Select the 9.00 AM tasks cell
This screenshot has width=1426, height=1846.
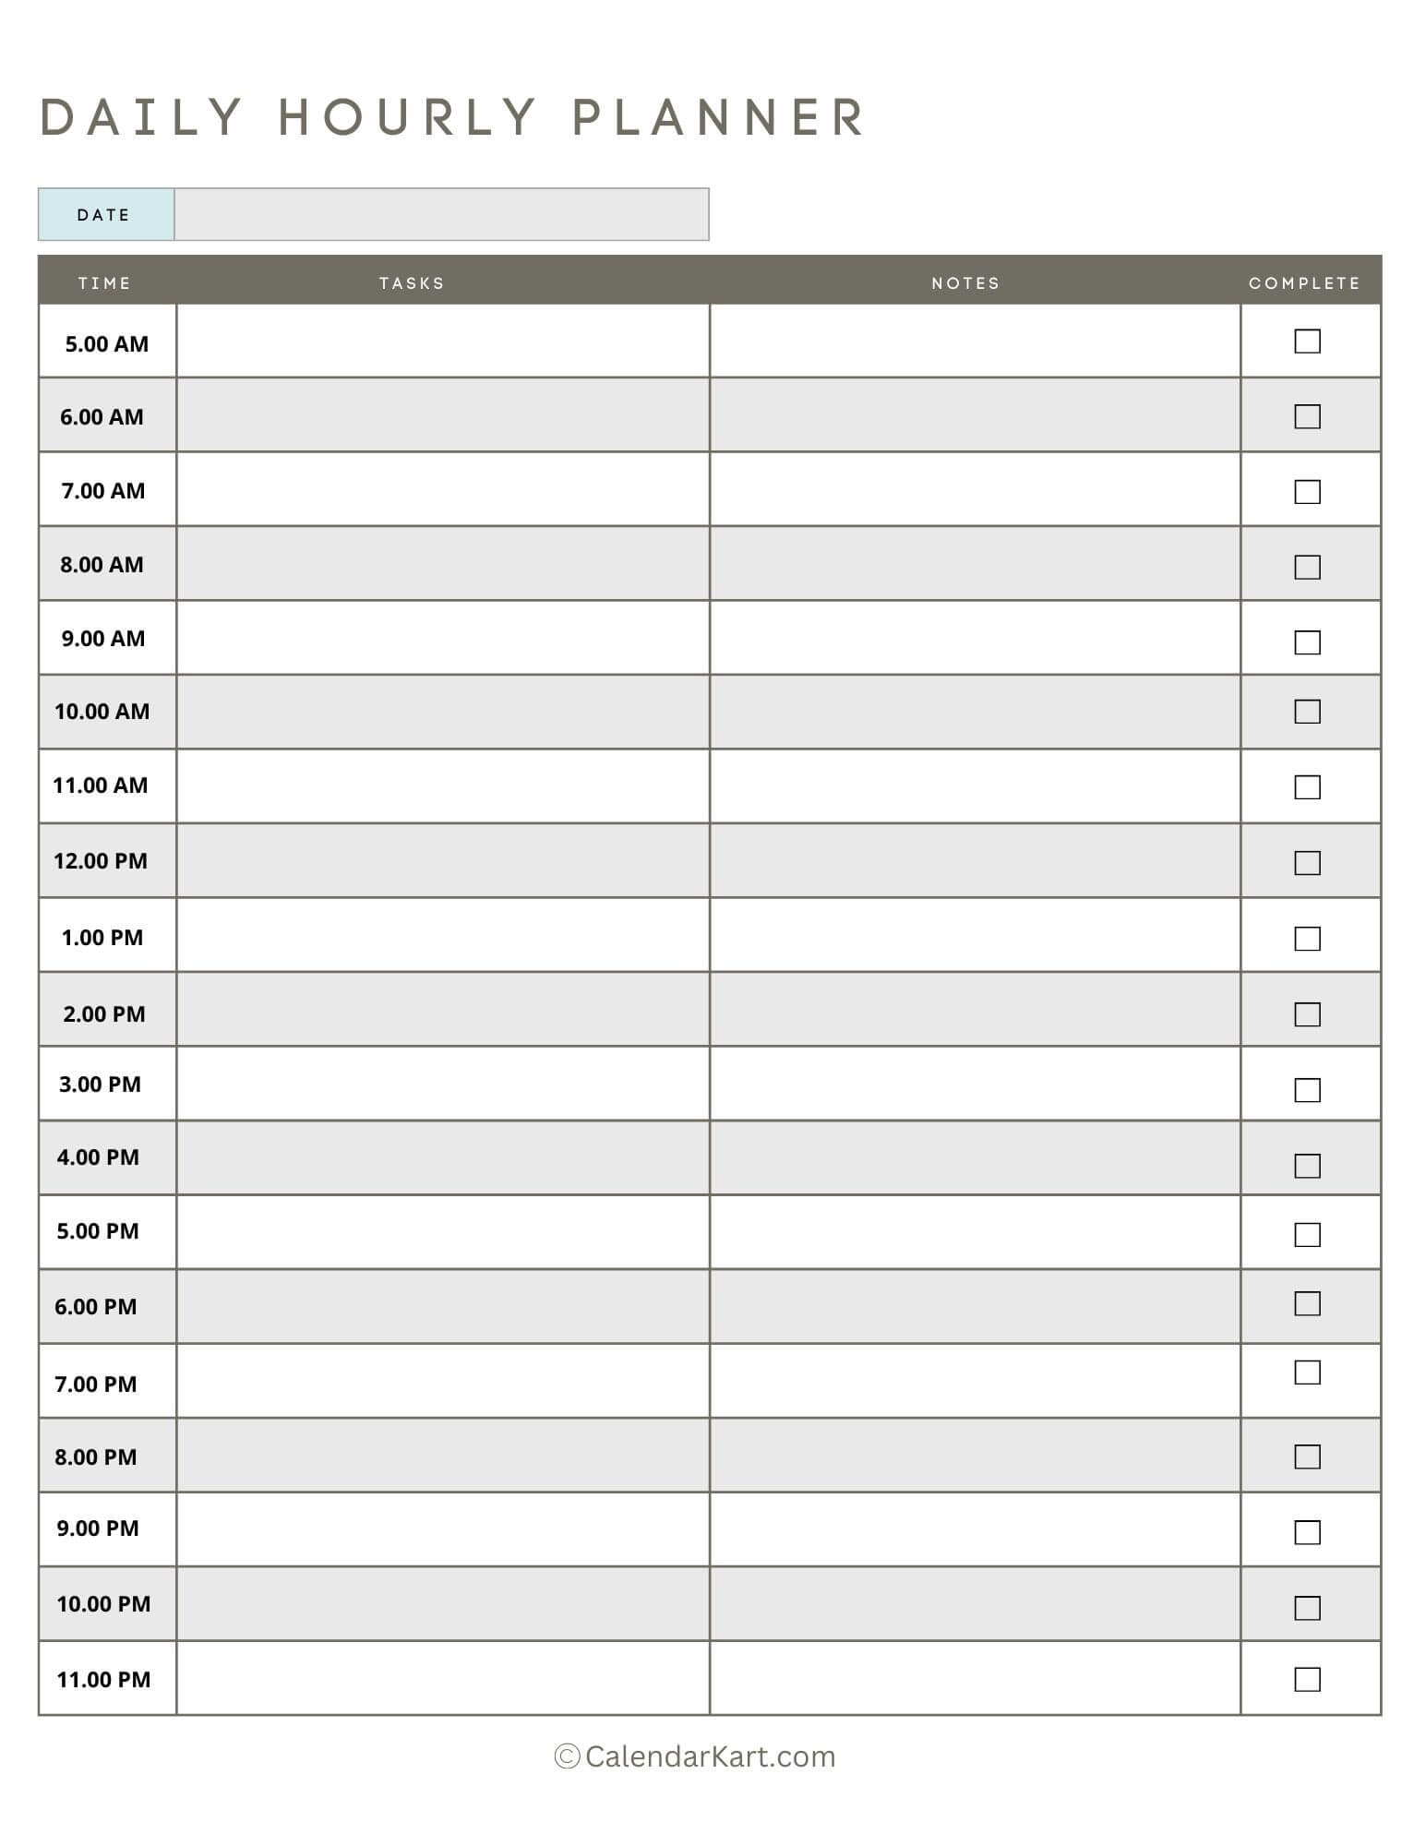(443, 638)
